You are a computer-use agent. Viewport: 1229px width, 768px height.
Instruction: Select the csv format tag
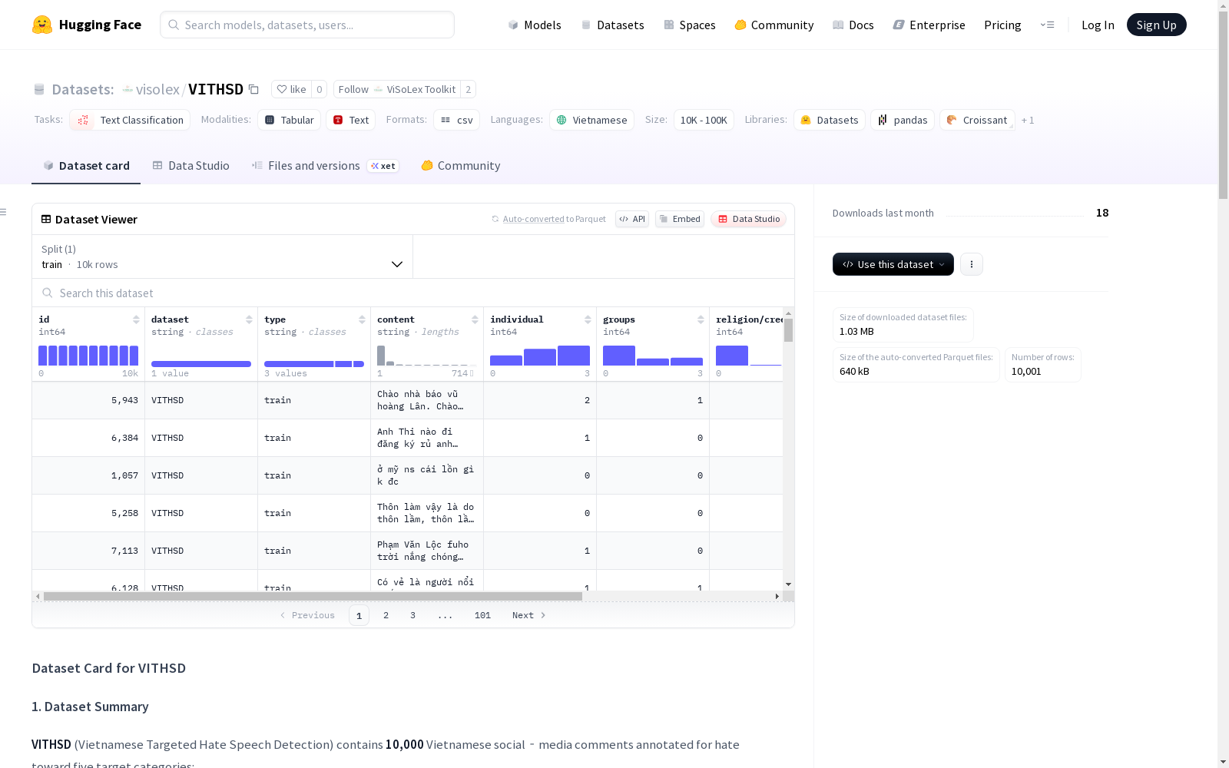pyautogui.click(x=457, y=120)
